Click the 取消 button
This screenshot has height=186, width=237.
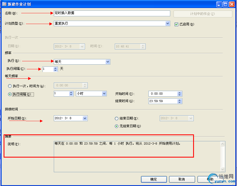[x=182, y=179]
